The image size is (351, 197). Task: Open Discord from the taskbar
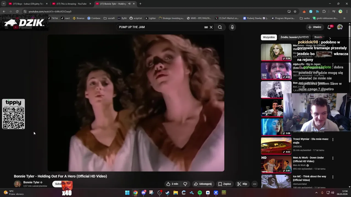tap(143, 193)
